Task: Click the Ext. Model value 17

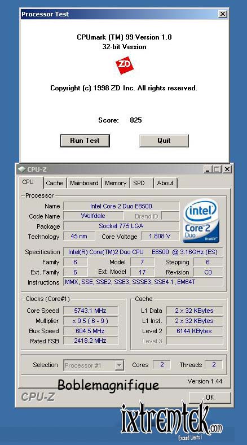Action: [142, 272]
